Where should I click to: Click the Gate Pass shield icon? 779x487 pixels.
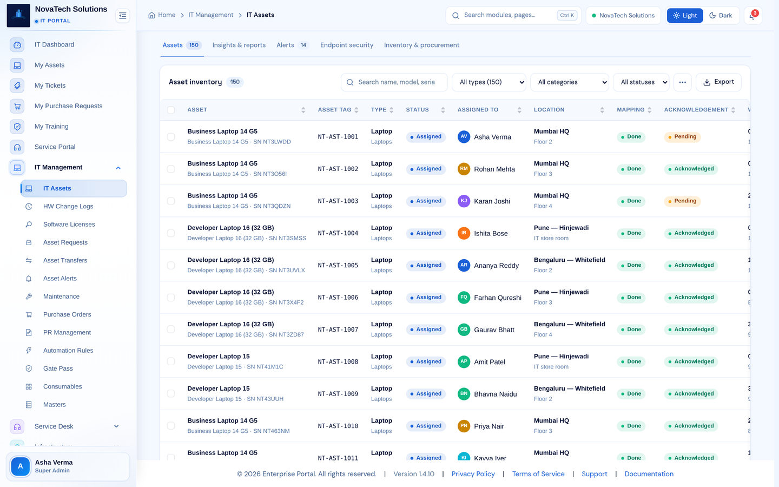click(29, 368)
